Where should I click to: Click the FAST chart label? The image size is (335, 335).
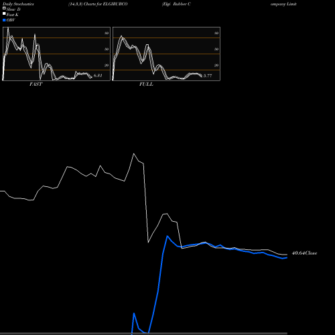36,84
